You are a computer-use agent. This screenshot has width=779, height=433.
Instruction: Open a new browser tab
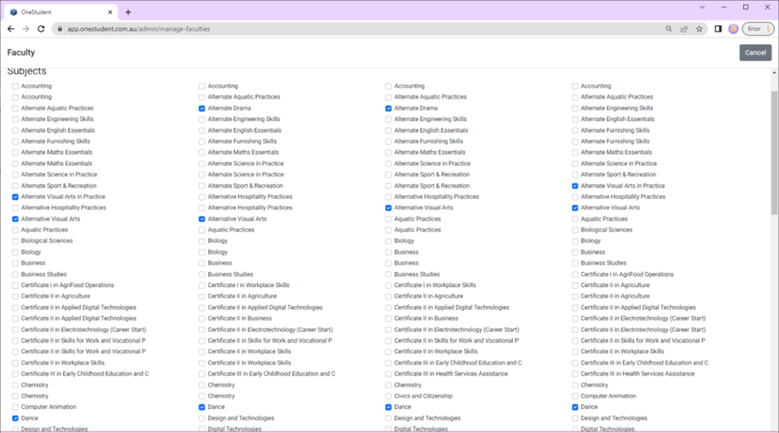(x=128, y=12)
